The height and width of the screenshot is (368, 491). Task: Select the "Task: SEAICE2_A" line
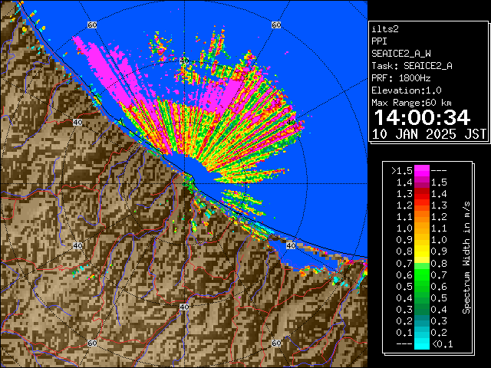pos(412,66)
